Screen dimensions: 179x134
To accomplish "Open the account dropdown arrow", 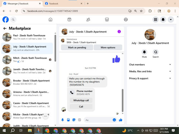I will coord(171,20).
